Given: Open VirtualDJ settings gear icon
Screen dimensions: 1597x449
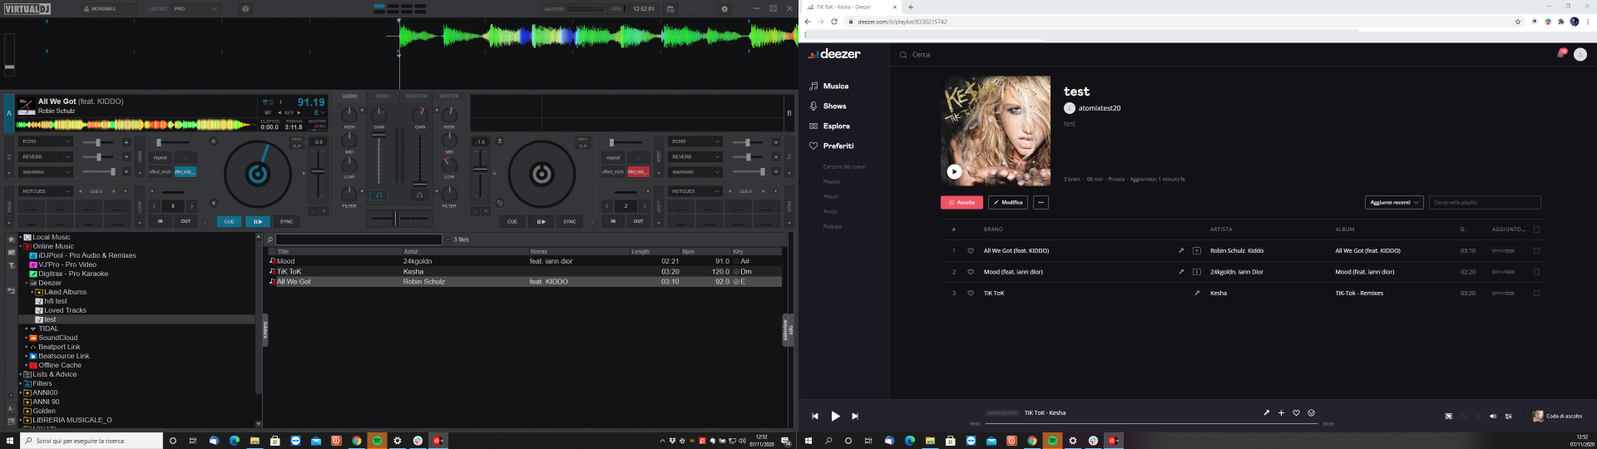Looking at the screenshot, I should point(724,8).
